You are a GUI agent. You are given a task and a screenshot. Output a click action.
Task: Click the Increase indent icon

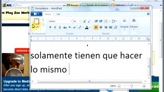101,21
